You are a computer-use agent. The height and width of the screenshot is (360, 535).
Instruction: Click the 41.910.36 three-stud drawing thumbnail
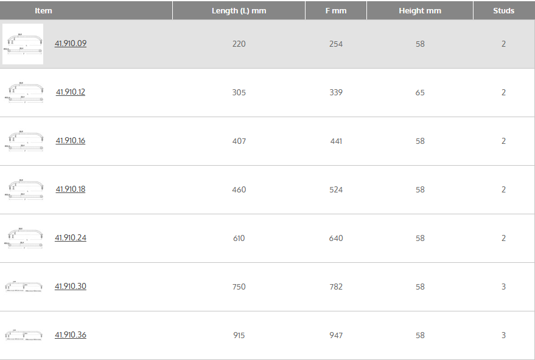[24, 335]
